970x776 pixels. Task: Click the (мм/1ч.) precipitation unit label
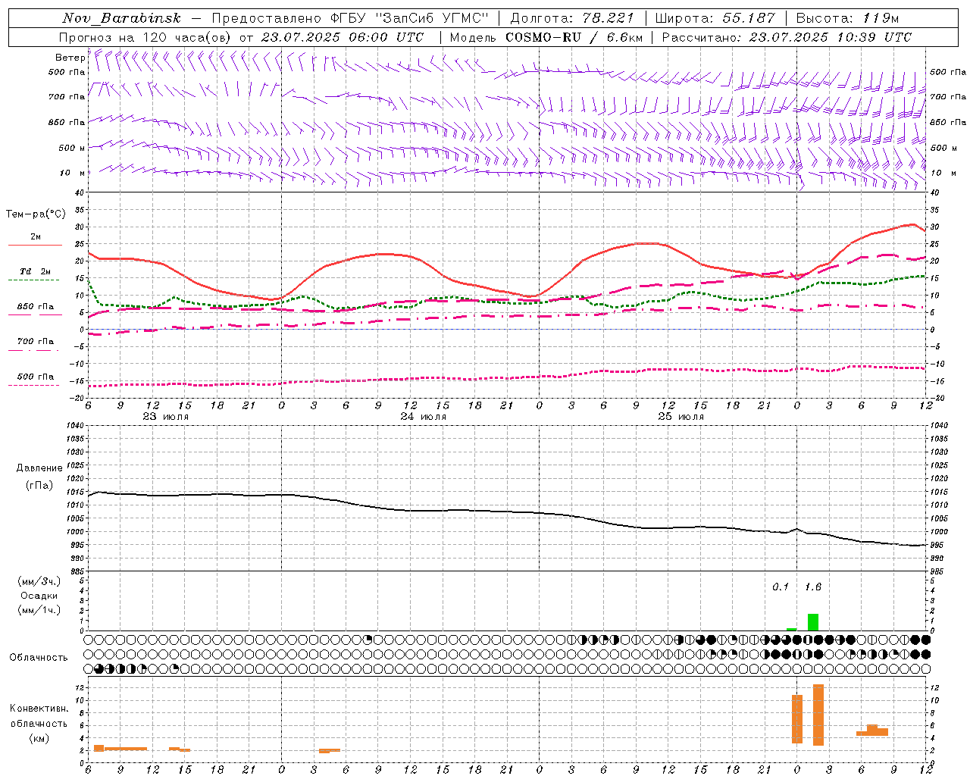click(x=39, y=610)
